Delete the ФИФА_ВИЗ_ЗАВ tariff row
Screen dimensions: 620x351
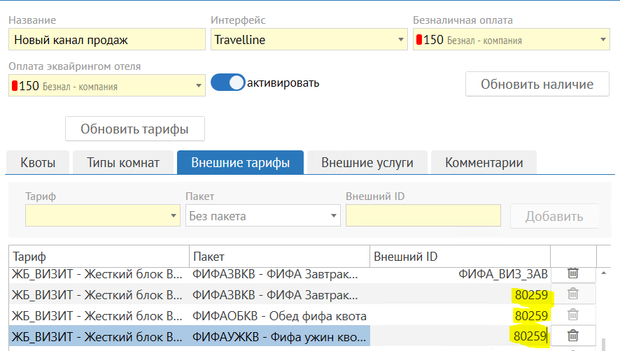(572, 273)
